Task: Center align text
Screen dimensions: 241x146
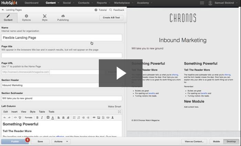Action: pos(63,118)
